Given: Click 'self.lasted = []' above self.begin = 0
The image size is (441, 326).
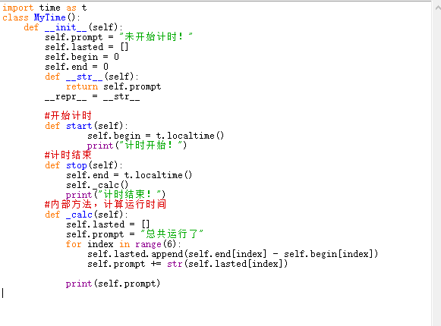Looking at the screenshot, I should (87, 47).
